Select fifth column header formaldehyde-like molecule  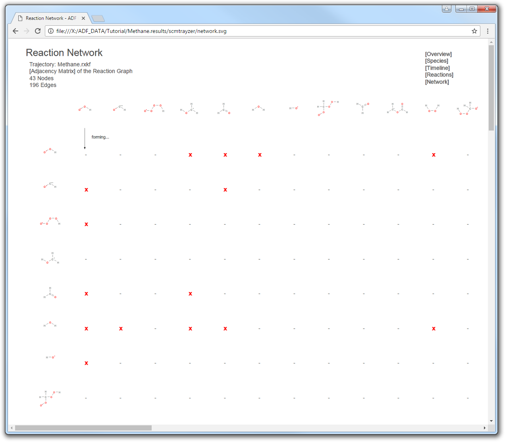pyautogui.click(x=224, y=108)
